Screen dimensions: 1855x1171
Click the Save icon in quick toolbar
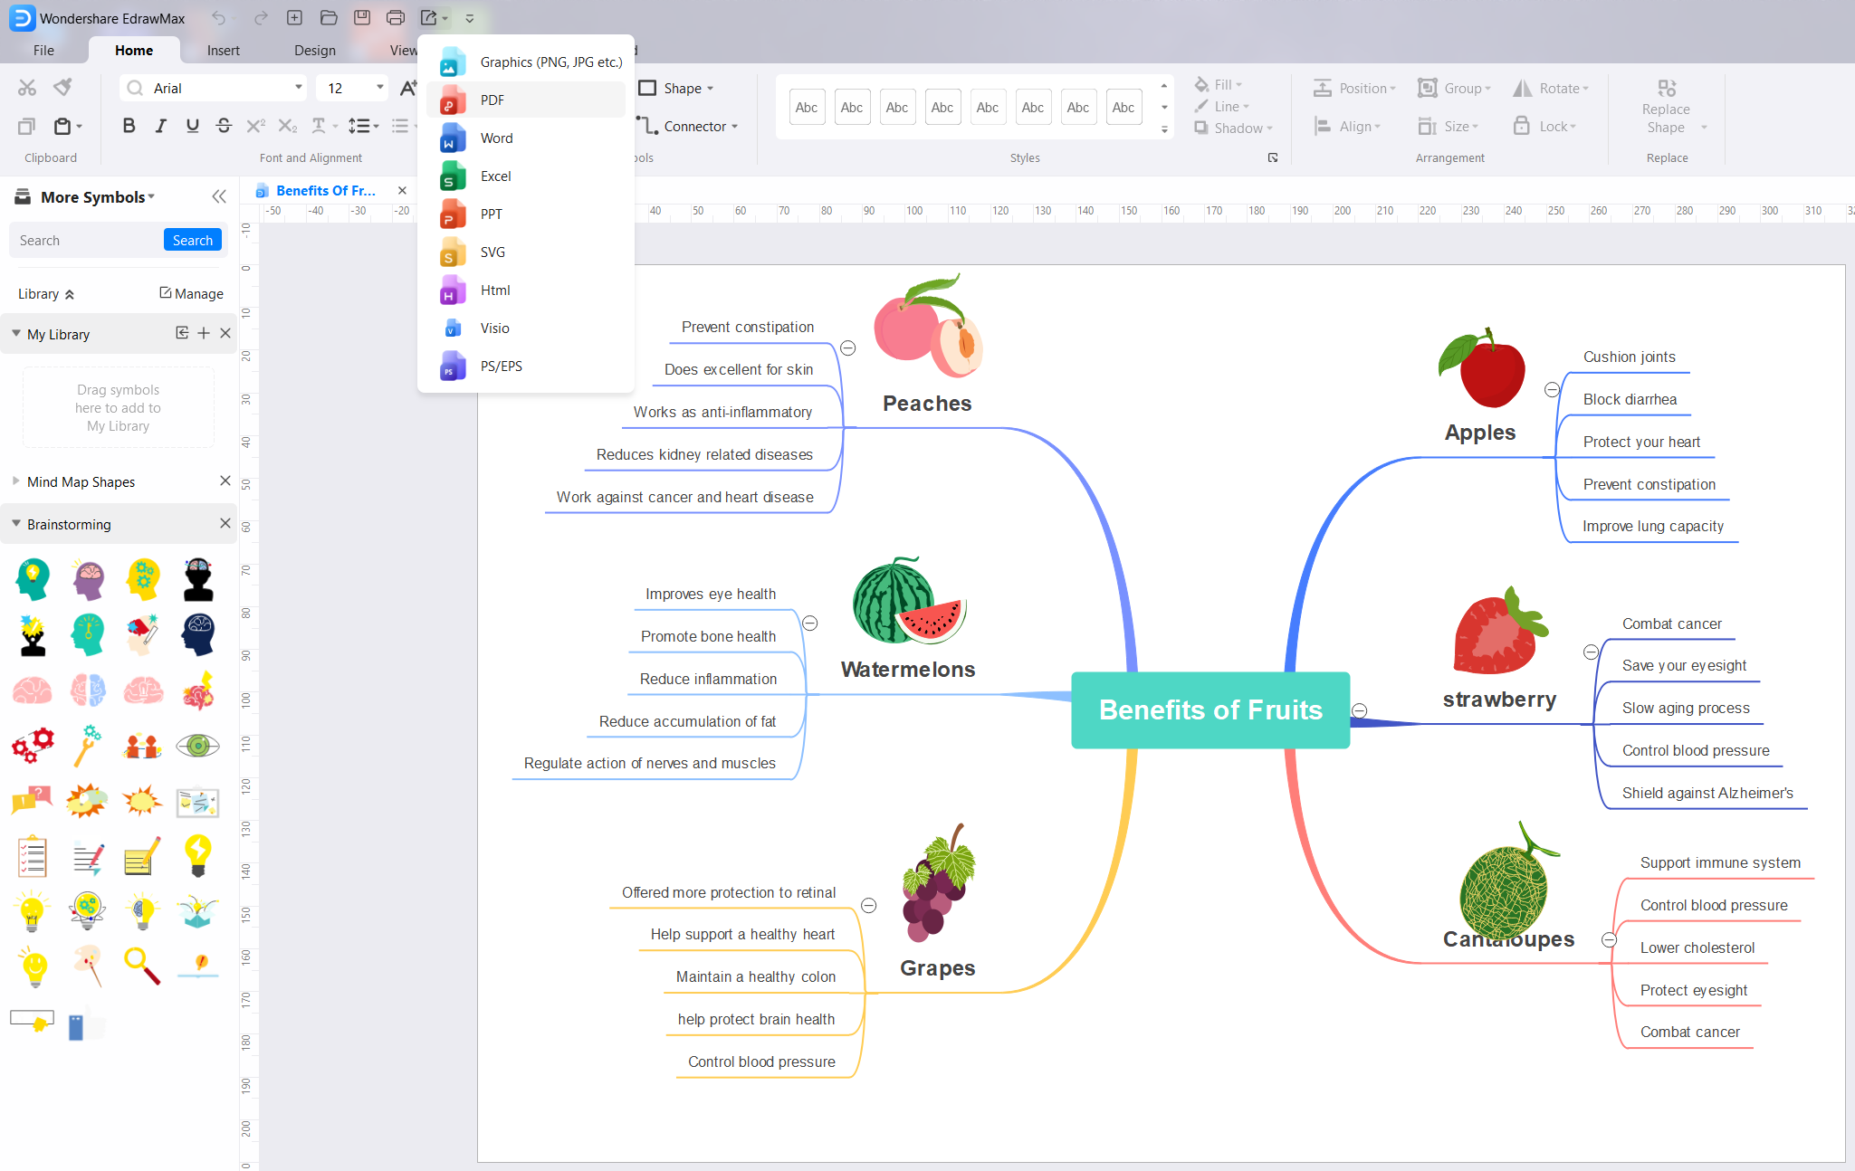pos(361,17)
